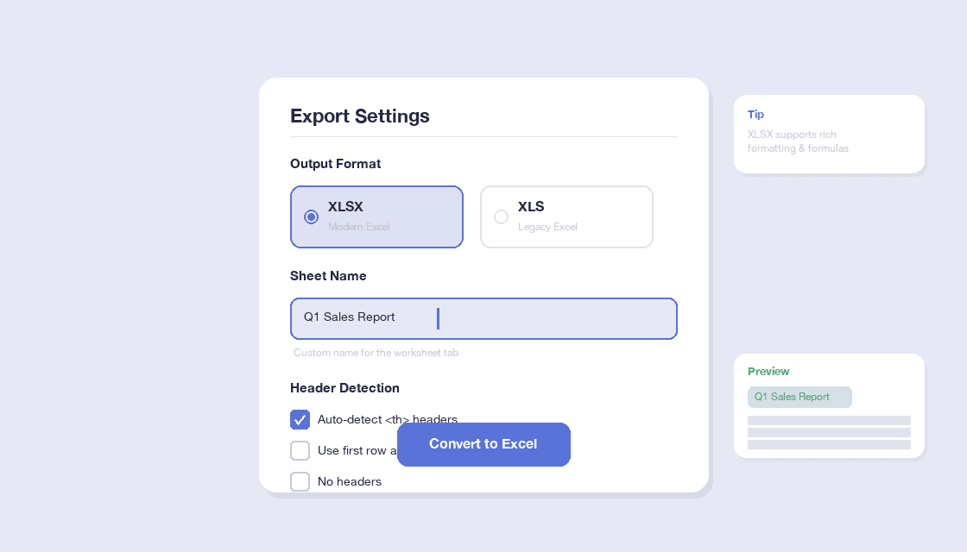The image size is (967, 552).
Task: Click the worksheet tab helper text
Action: point(376,353)
